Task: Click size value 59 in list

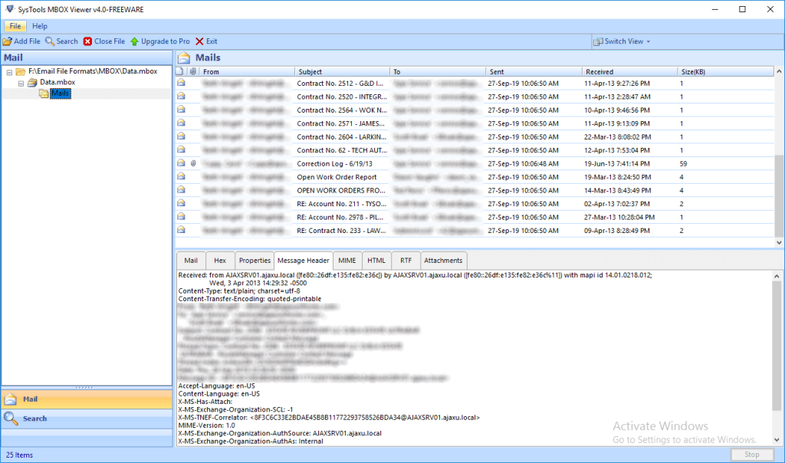Action: click(x=683, y=164)
